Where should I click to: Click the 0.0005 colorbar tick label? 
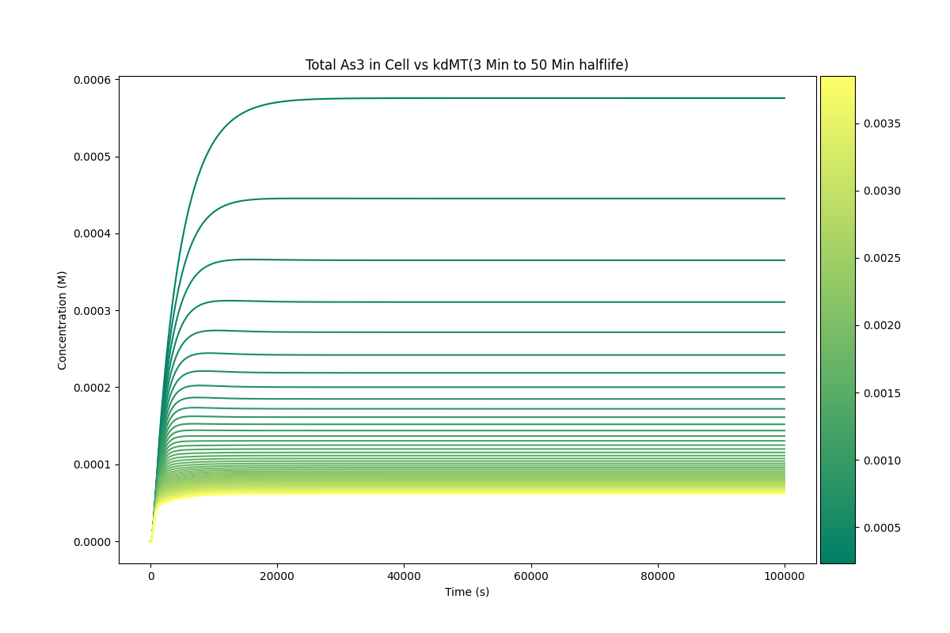point(882,528)
